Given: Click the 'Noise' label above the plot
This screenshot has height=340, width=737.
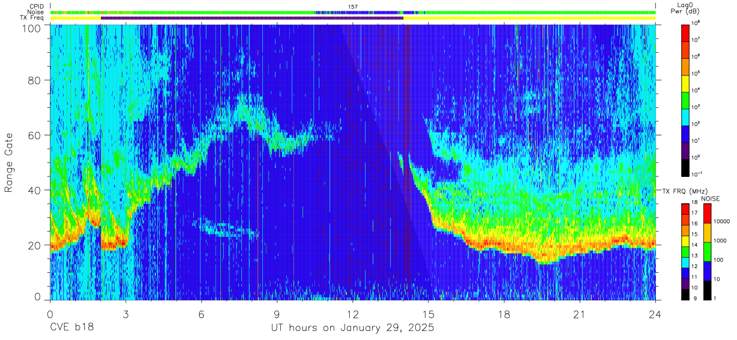Looking at the screenshot, I should pos(35,12).
